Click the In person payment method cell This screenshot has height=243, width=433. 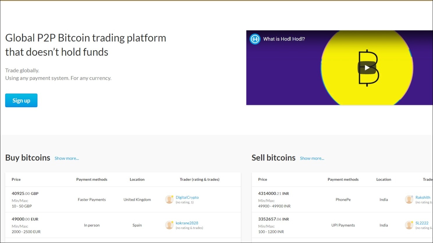click(92, 225)
